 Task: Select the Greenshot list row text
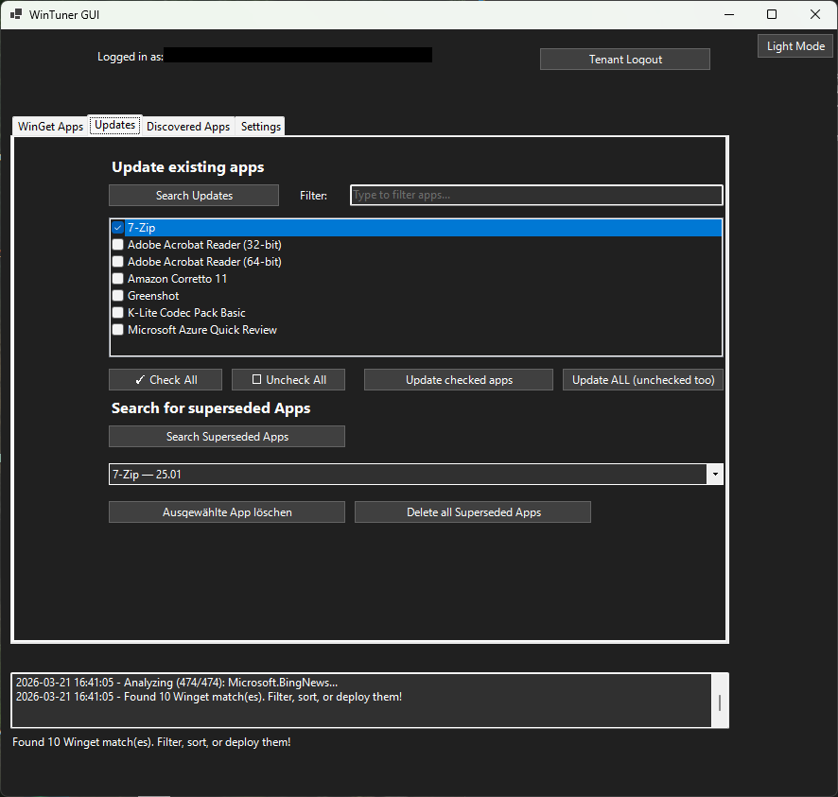point(153,296)
